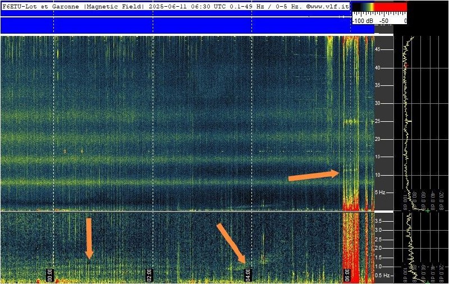Select the F6ETU-Lot et Garonne station title text
Screen dimensions: 449x284
point(40,7)
